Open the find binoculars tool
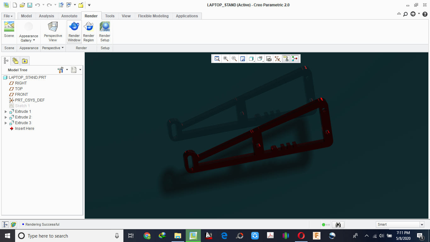Screen dimensions: 430x242 (338, 225)
